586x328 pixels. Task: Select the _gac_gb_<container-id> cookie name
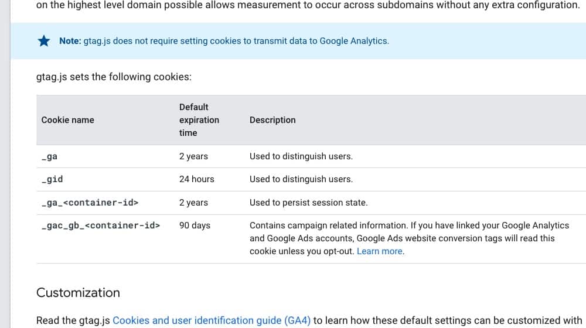[101, 225]
